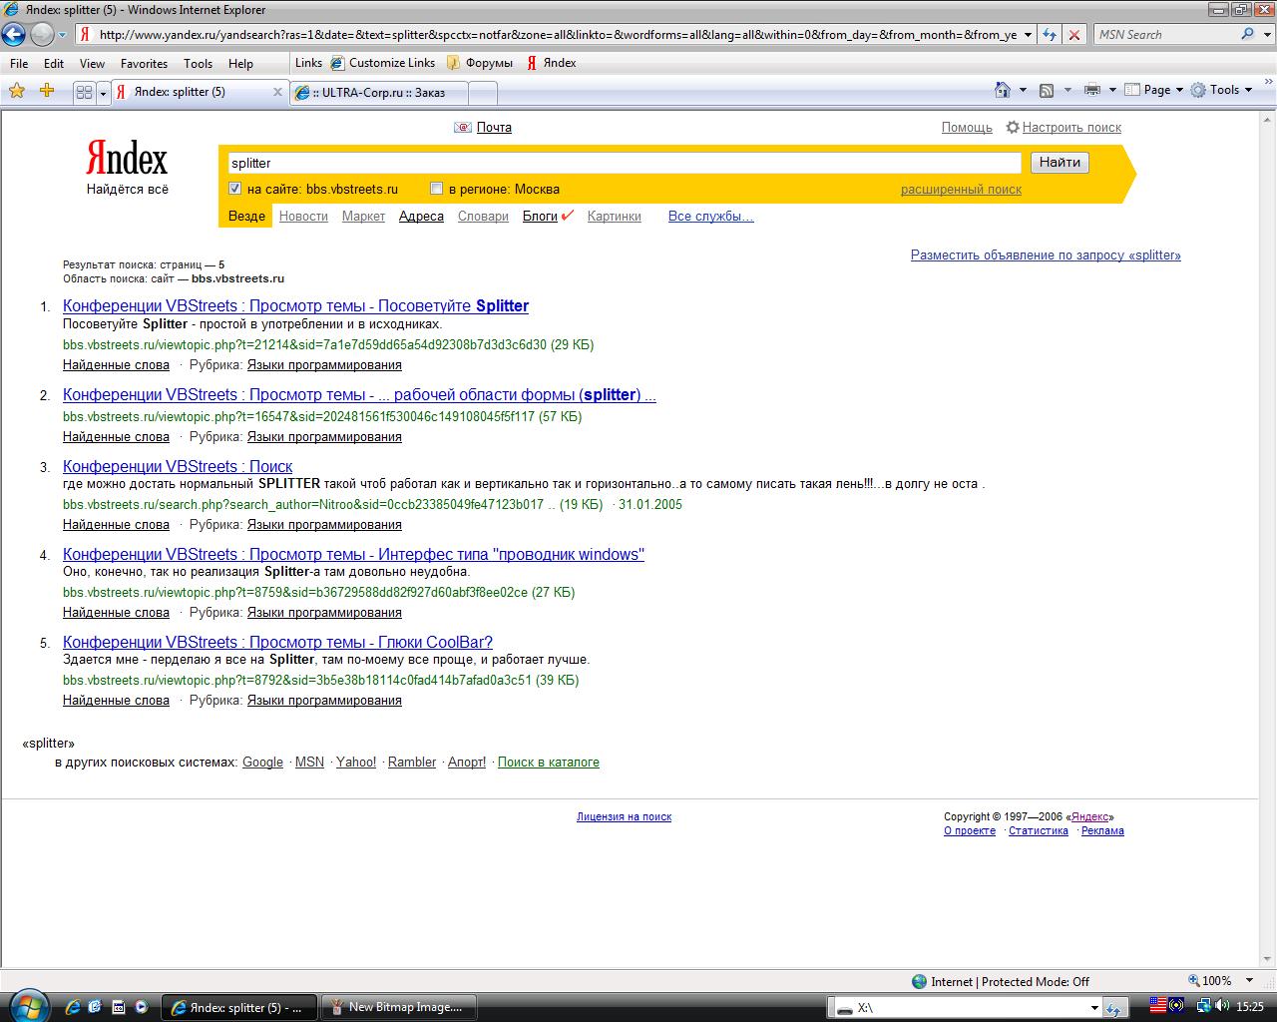
Task: Click inside the splitter search field
Action: (599, 162)
